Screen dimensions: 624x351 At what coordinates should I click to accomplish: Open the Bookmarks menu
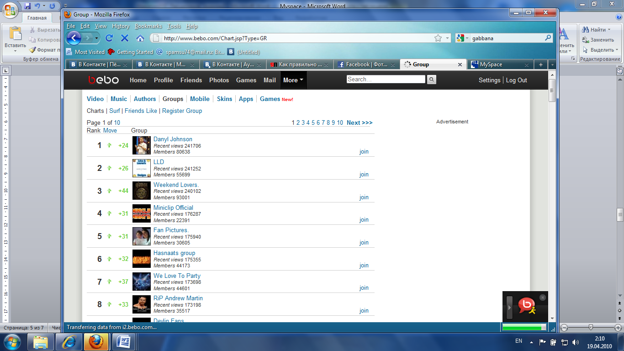coord(148,26)
